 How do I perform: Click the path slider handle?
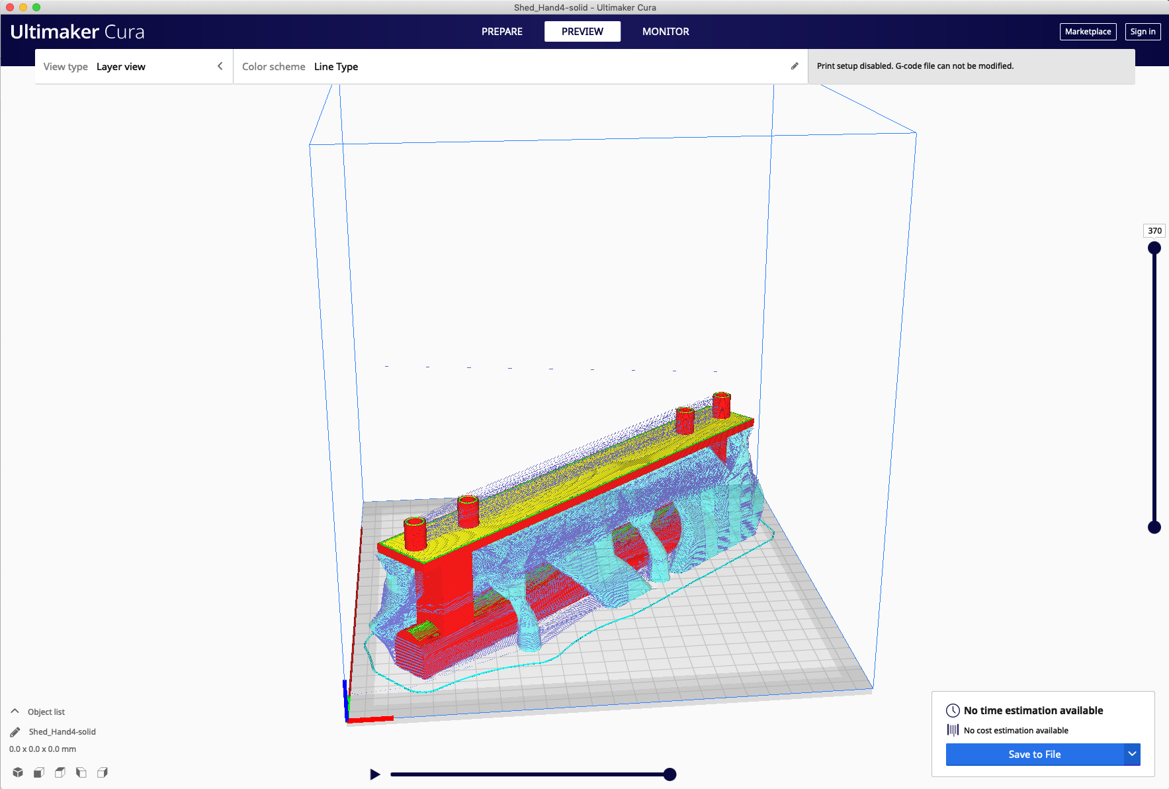tap(670, 774)
